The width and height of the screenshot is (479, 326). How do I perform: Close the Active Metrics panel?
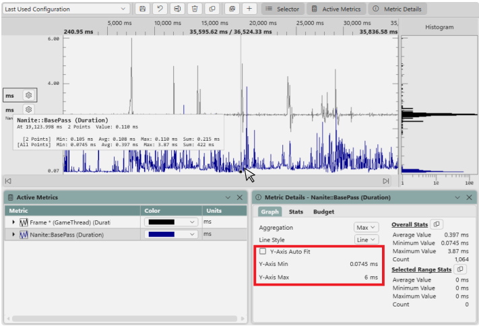pyautogui.click(x=240, y=197)
